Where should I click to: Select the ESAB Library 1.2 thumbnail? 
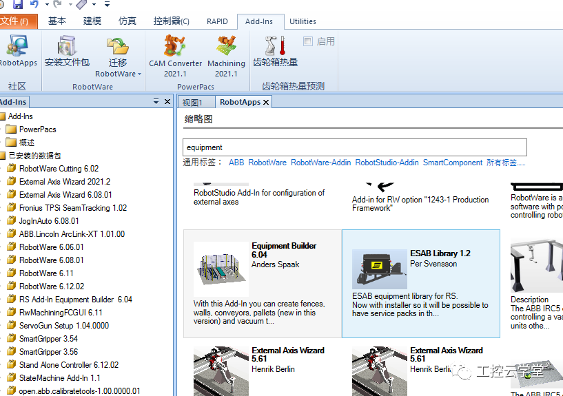pyautogui.click(x=380, y=269)
